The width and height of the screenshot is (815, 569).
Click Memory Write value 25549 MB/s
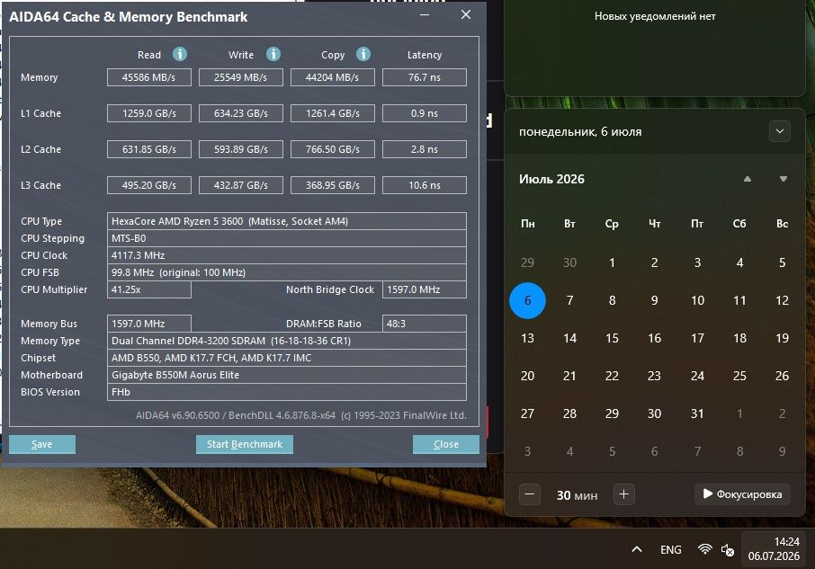pyautogui.click(x=241, y=77)
